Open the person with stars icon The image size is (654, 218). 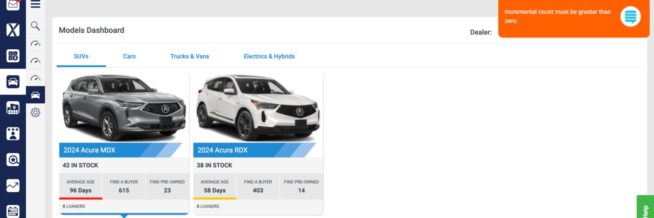[13, 133]
